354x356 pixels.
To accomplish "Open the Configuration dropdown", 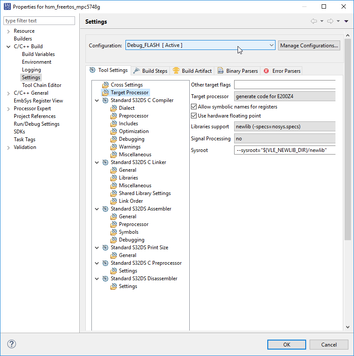I will (x=200, y=45).
